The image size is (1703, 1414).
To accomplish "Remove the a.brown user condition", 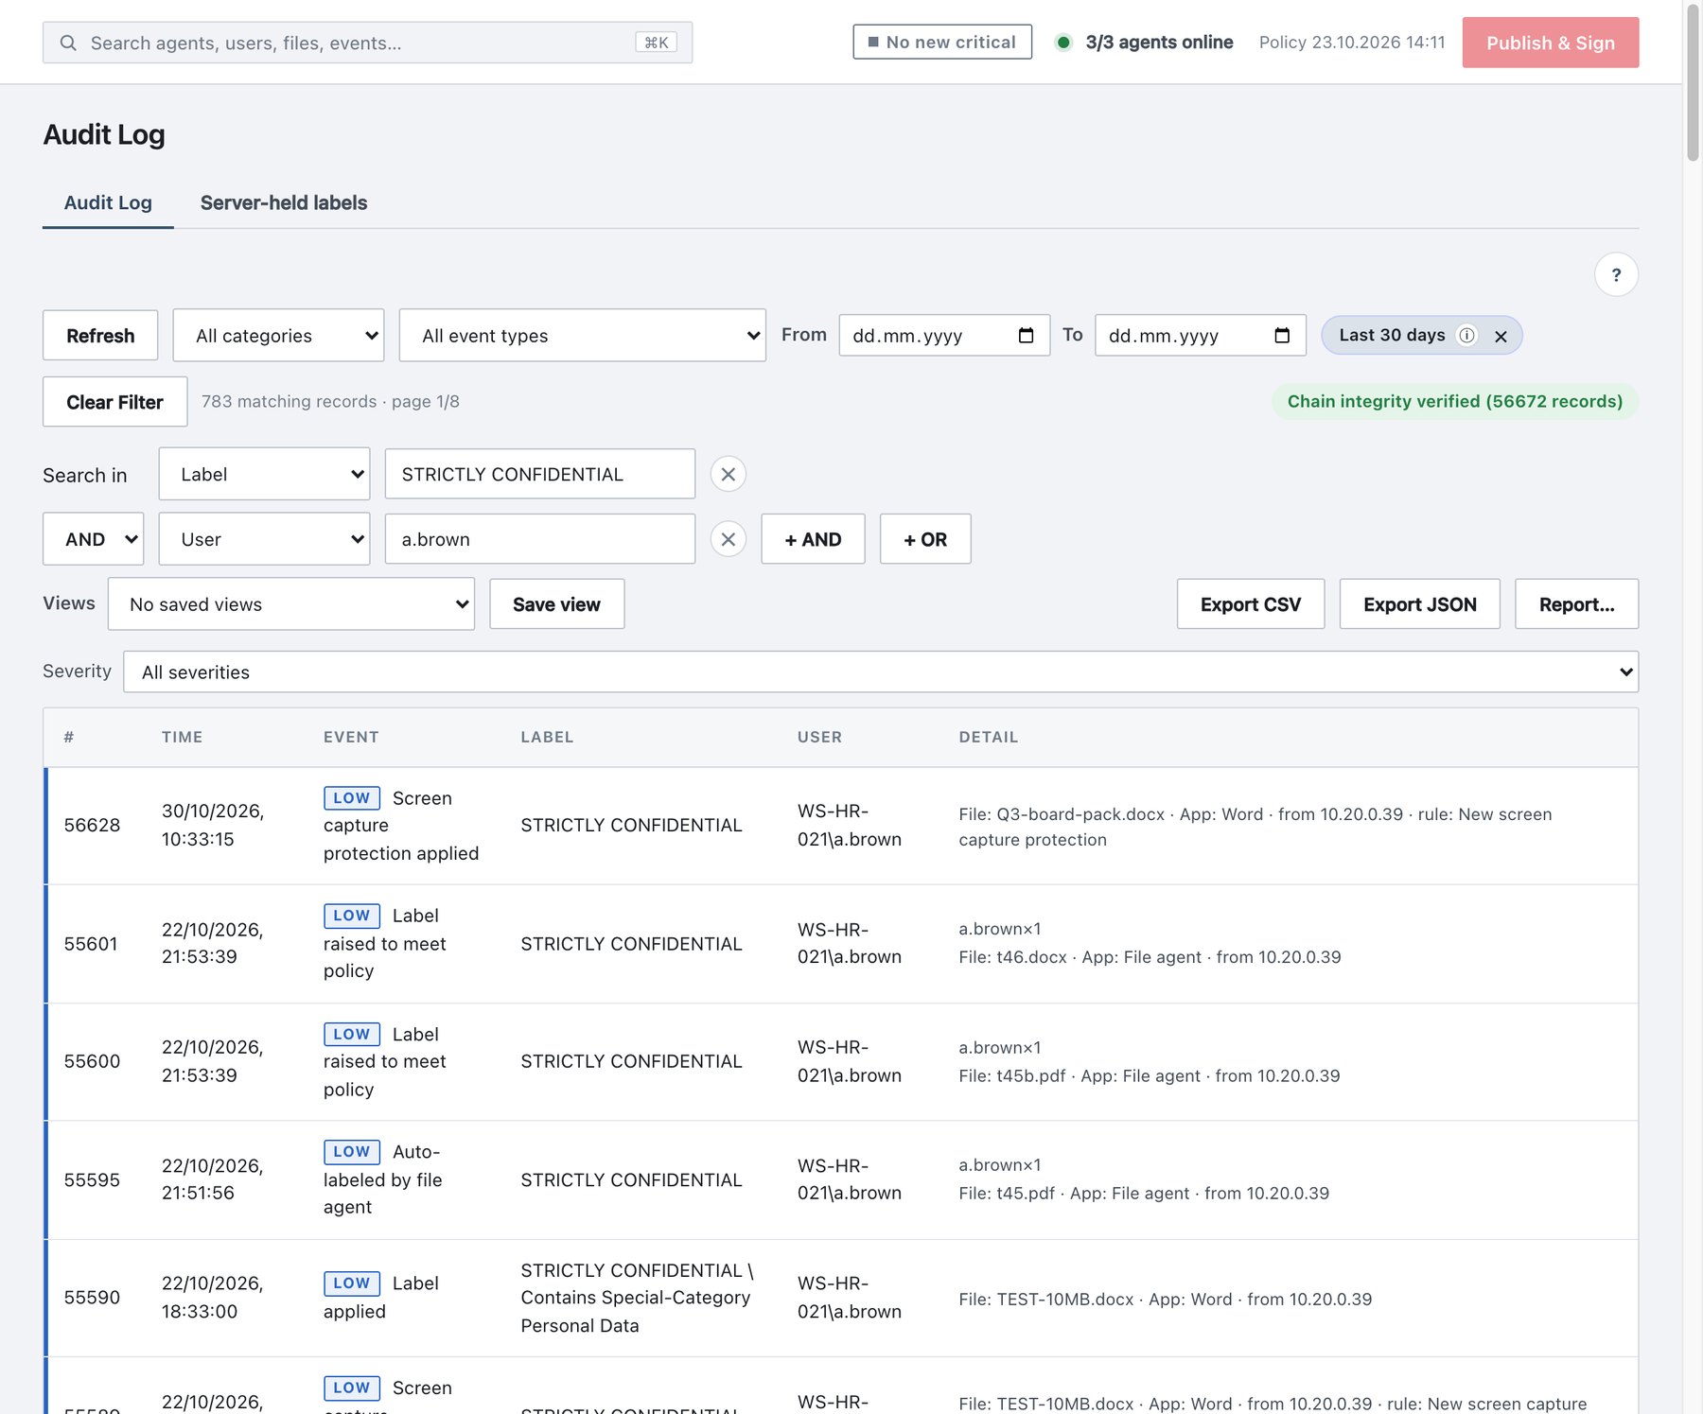I will tap(729, 539).
